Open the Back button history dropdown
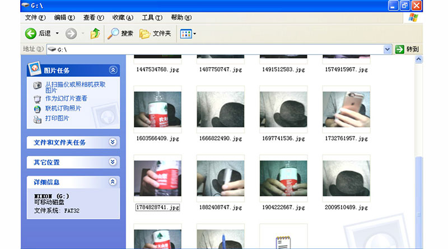 [x=57, y=34]
